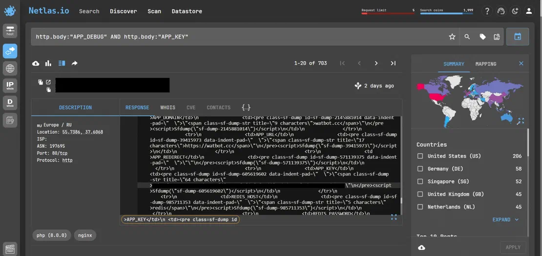Open the Netlas logo home icon
Screen dimensions: 542x256
pyautogui.click(x=10, y=11)
